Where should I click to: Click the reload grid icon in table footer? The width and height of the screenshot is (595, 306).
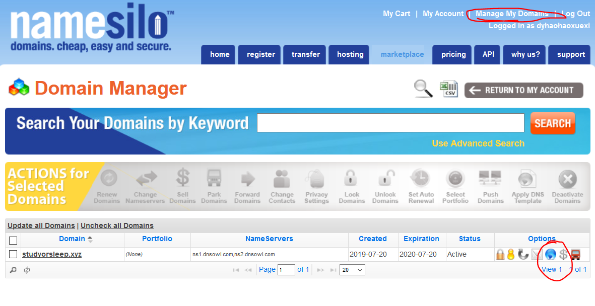click(x=27, y=270)
